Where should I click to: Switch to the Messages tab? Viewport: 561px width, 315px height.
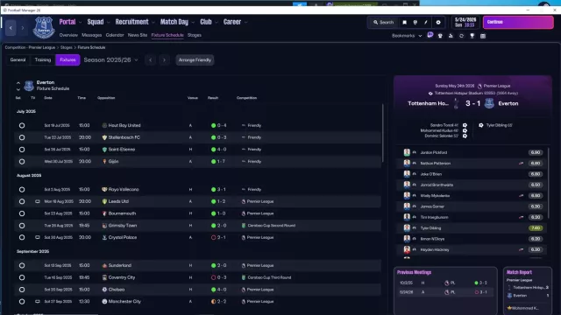tap(91, 35)
